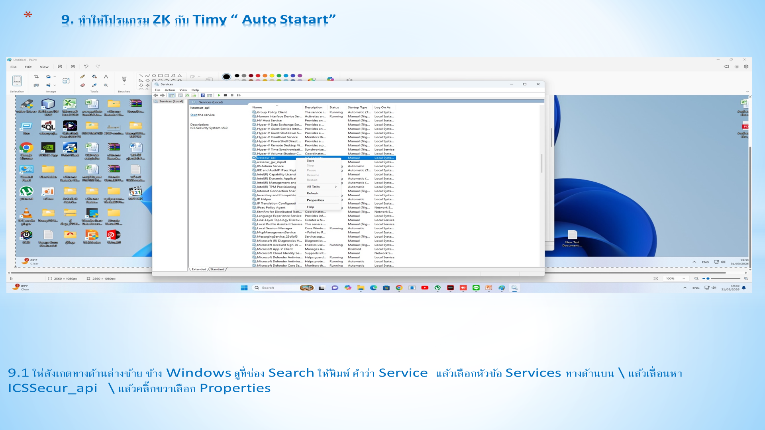Screen dimensions: 765x430
Task: Select the Local Session Manager row
Action: (324, 229)
